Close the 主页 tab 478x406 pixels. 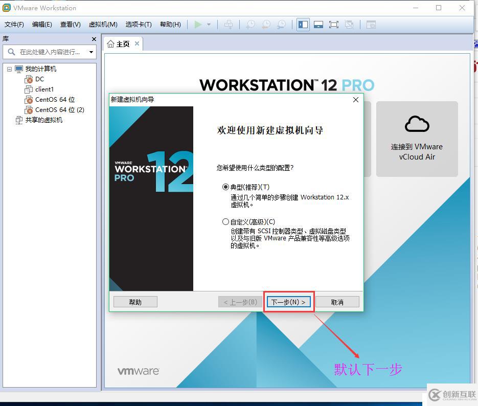pos(137,43)
